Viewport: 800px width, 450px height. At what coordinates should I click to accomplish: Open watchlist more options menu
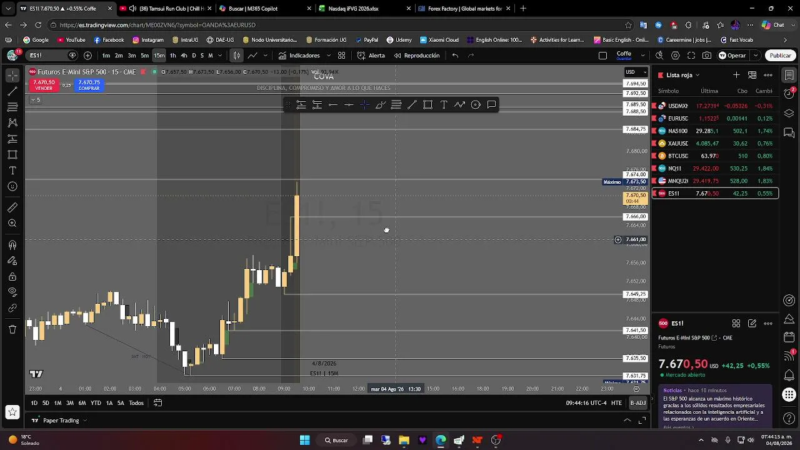[x=768, y=75]
